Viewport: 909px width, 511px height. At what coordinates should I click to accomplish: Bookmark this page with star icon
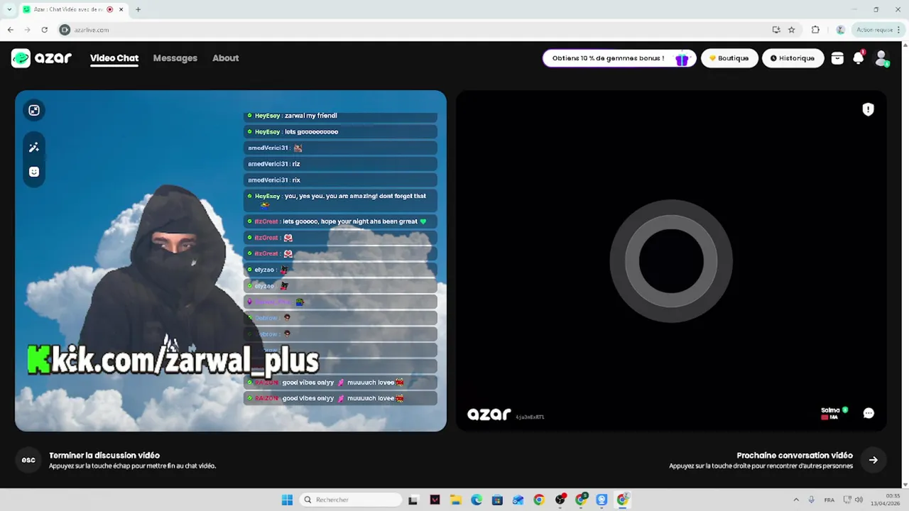[791, 30]
